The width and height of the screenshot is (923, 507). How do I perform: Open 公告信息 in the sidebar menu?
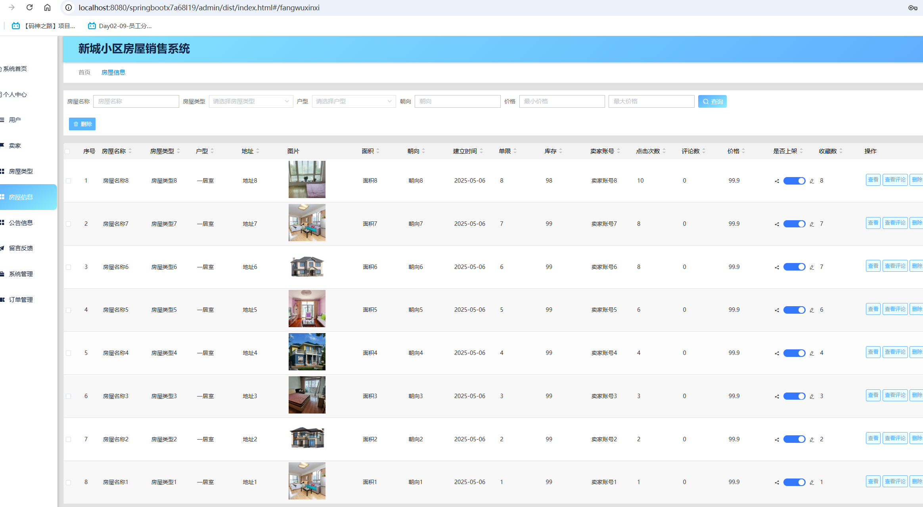[x=21, y=223]
